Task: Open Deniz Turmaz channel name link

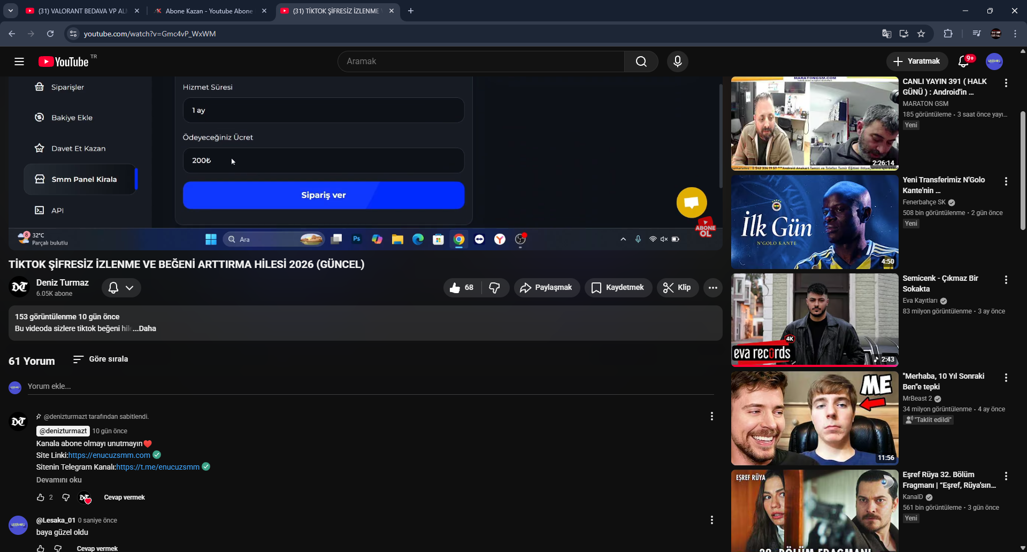Action: tap(63, 282)
